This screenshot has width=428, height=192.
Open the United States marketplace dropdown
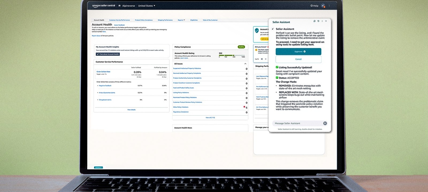tap(147, 6)
